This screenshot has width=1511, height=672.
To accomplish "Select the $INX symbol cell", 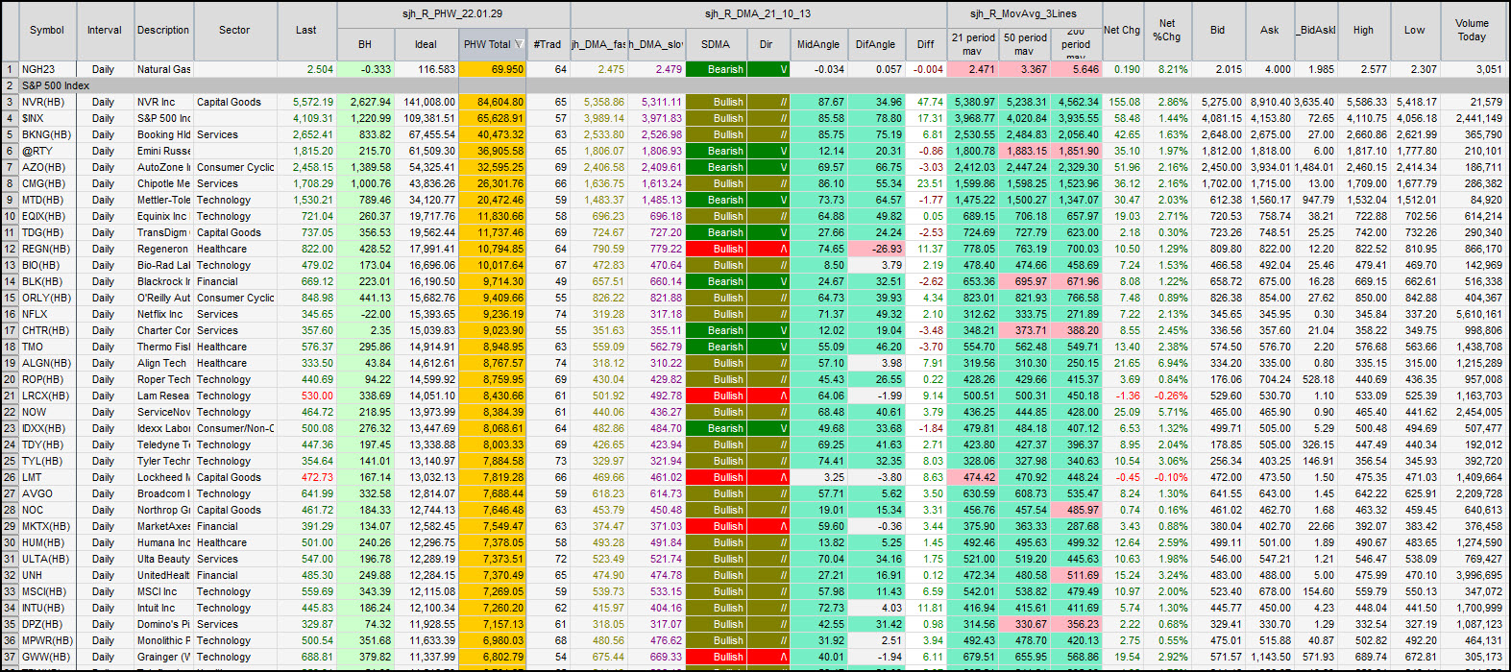I will click(47, 118).
